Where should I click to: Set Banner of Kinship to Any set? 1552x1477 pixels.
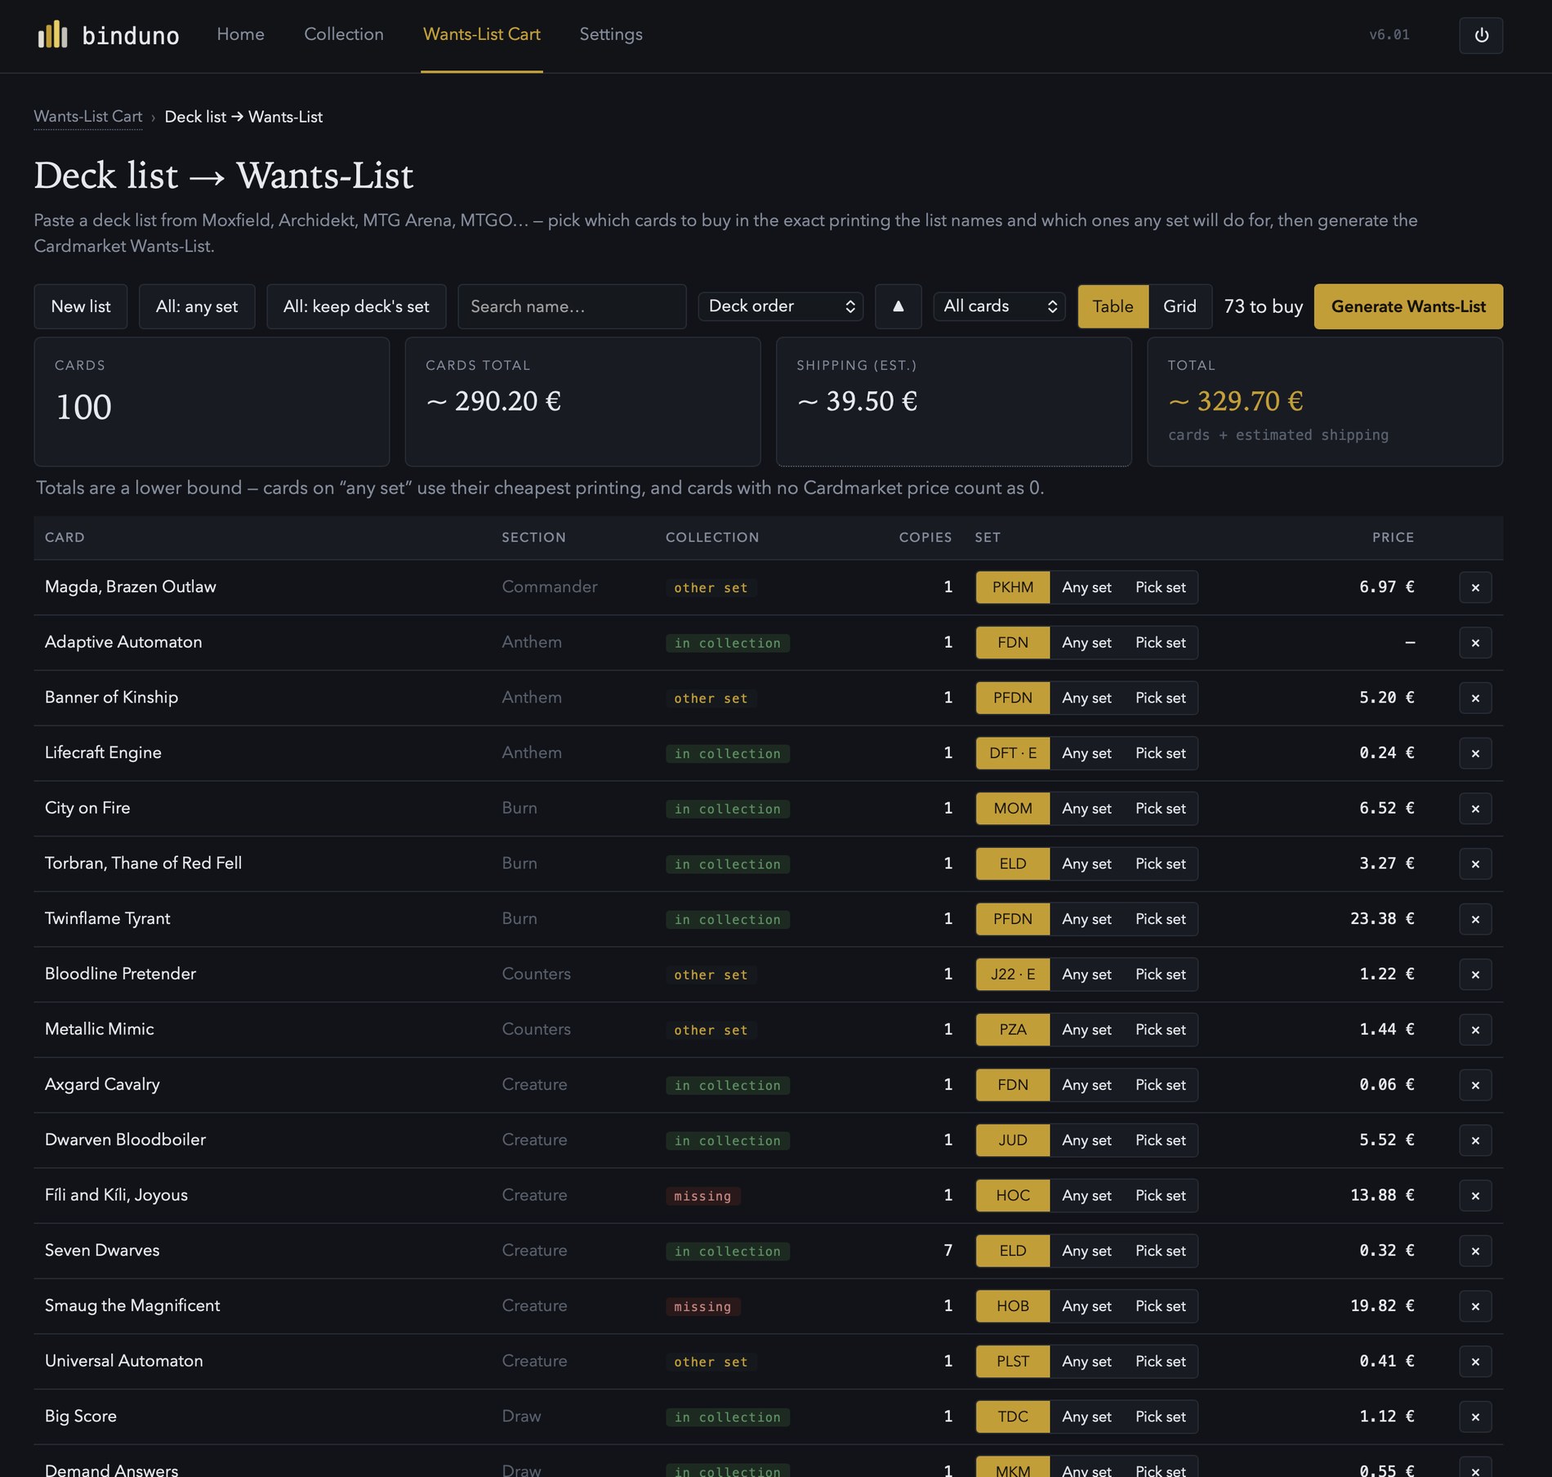[x=1086, y=698]
